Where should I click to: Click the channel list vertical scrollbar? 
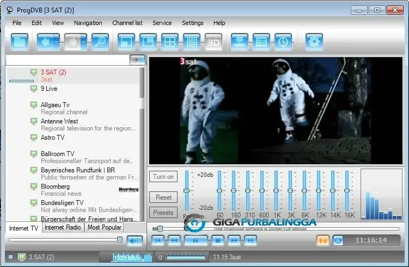click(142, 144)
